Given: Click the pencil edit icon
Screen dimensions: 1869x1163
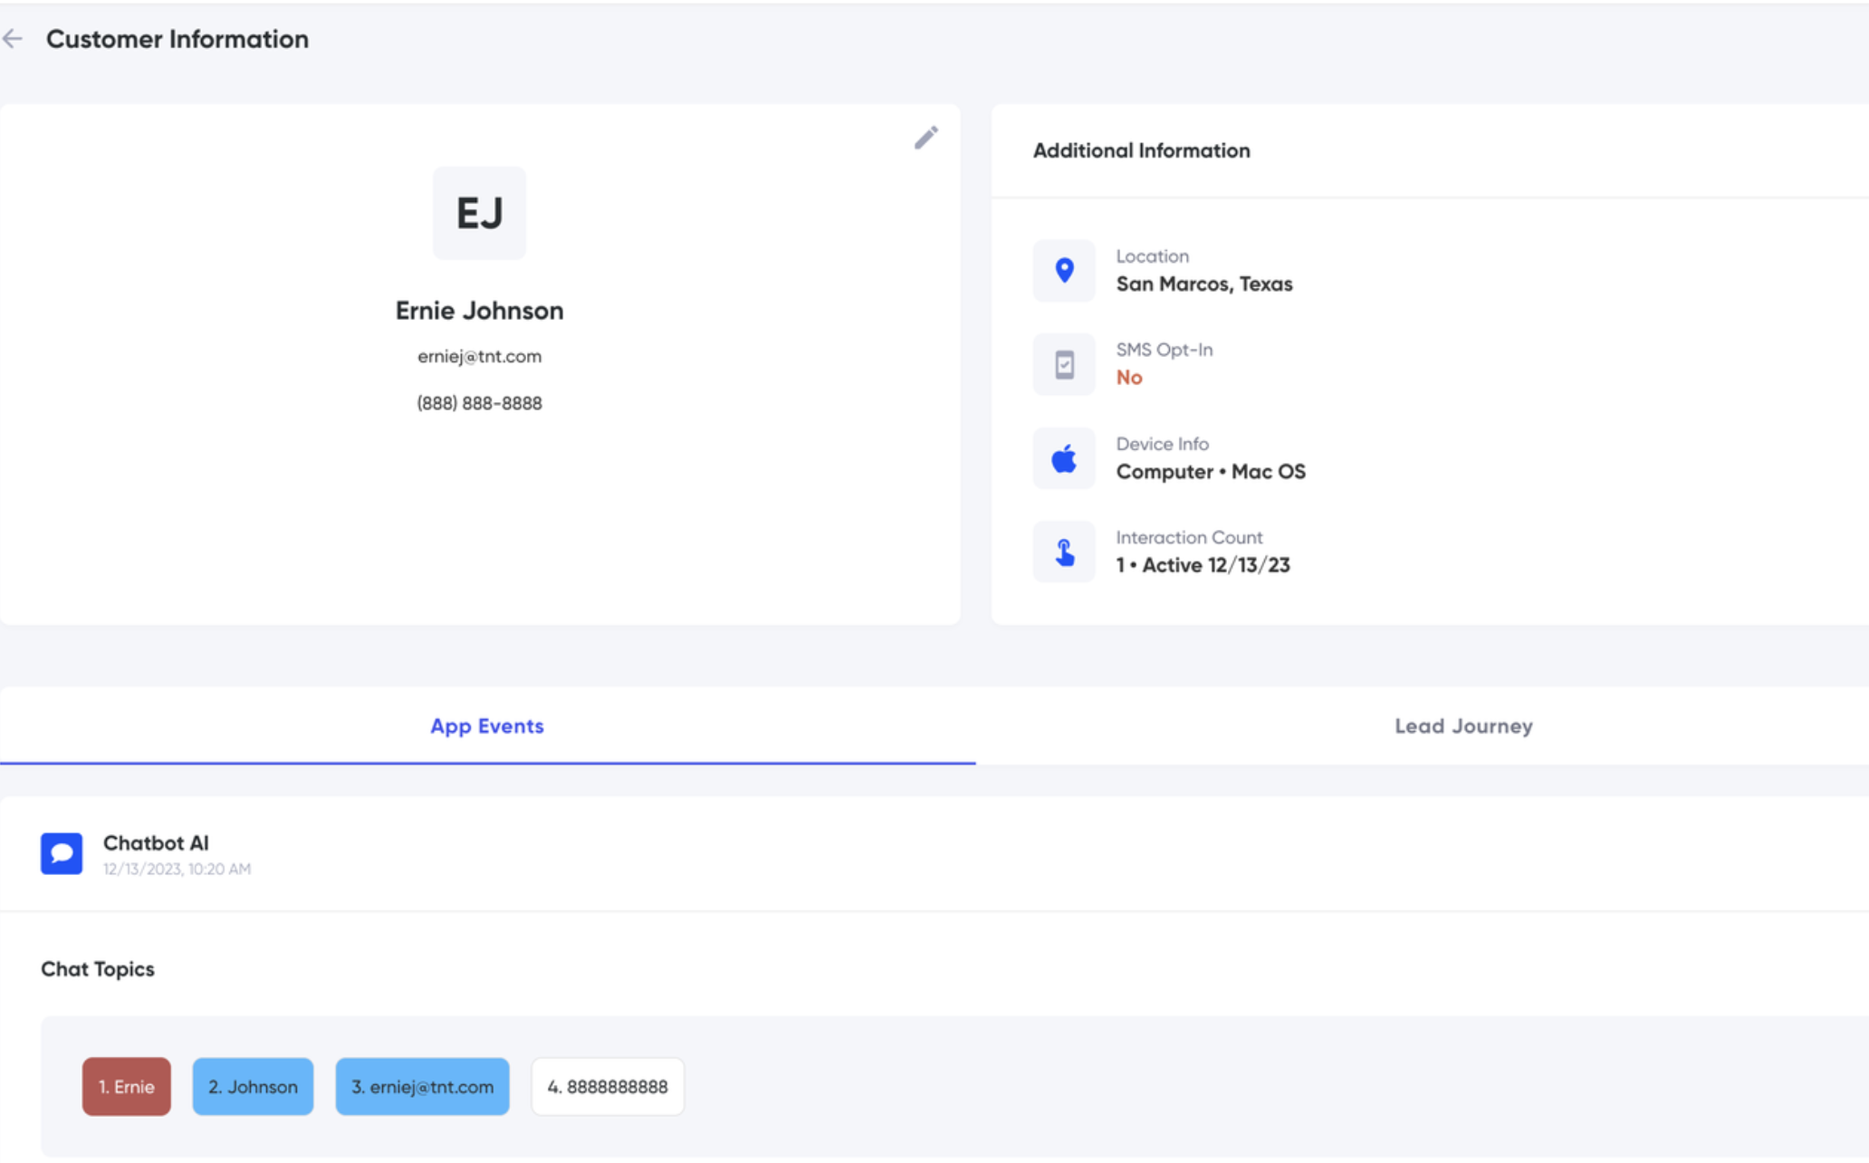Looking at the screenshot, I should pyautogui.click(x=925, y=138).
